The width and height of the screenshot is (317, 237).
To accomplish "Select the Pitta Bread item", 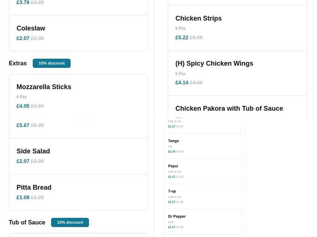I will (34, 187).
